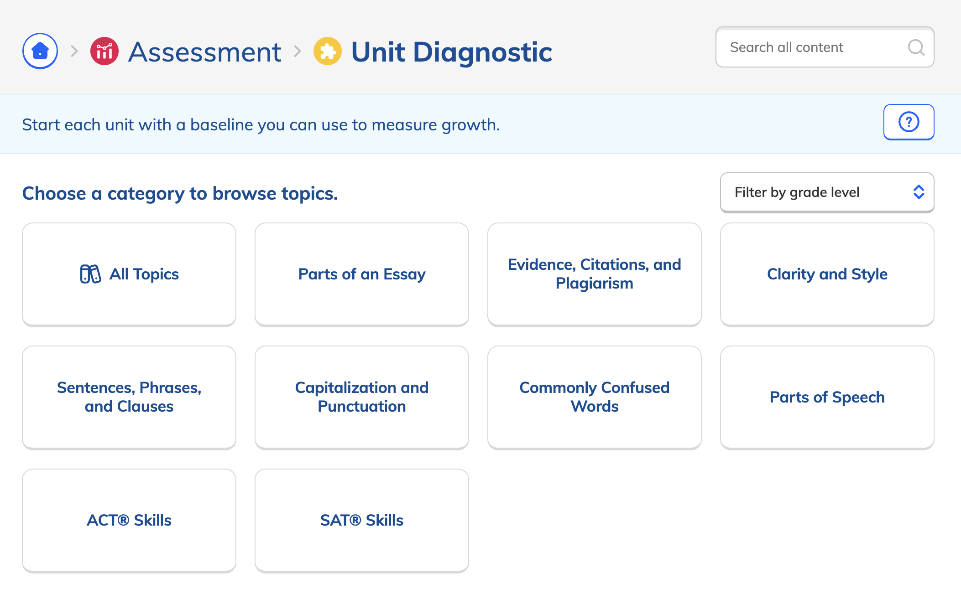Screen dimensions: 961x599
Task: View SAT® Skills diagnostic topics
Action: 361,520
